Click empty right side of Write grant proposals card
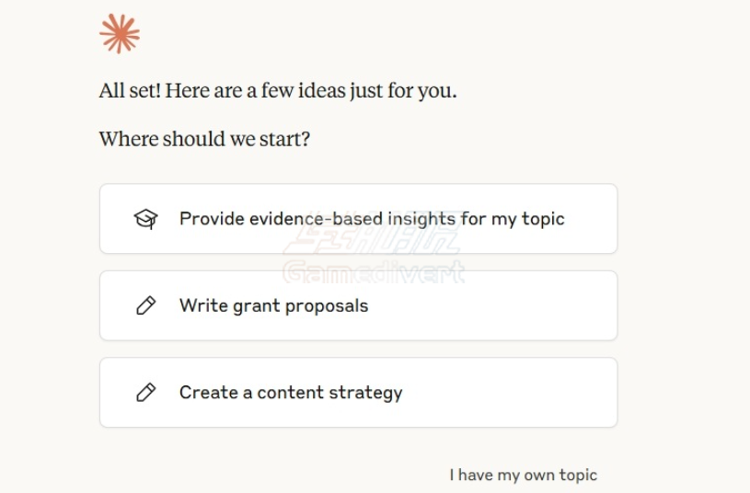The image size is (750, 493). [x=515, y=306]
